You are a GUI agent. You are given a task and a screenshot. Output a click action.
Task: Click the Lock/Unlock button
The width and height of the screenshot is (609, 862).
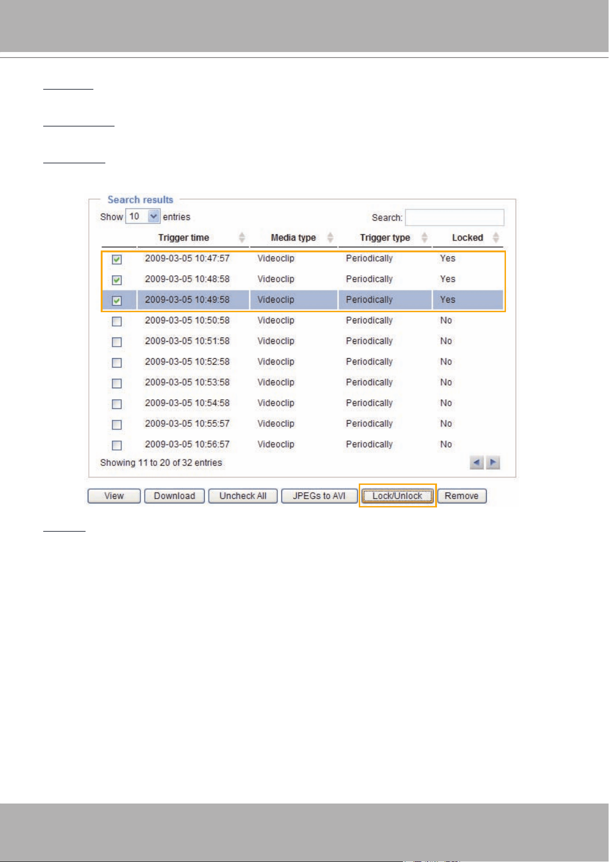(397, 496)
